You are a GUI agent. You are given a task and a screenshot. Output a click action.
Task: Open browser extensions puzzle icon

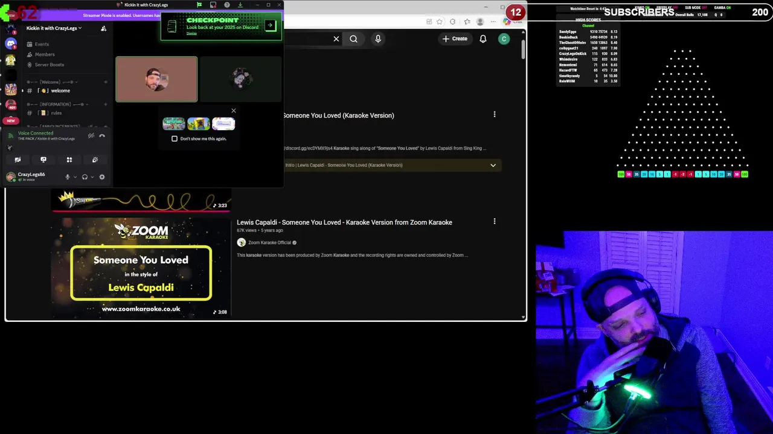point(452,22)
